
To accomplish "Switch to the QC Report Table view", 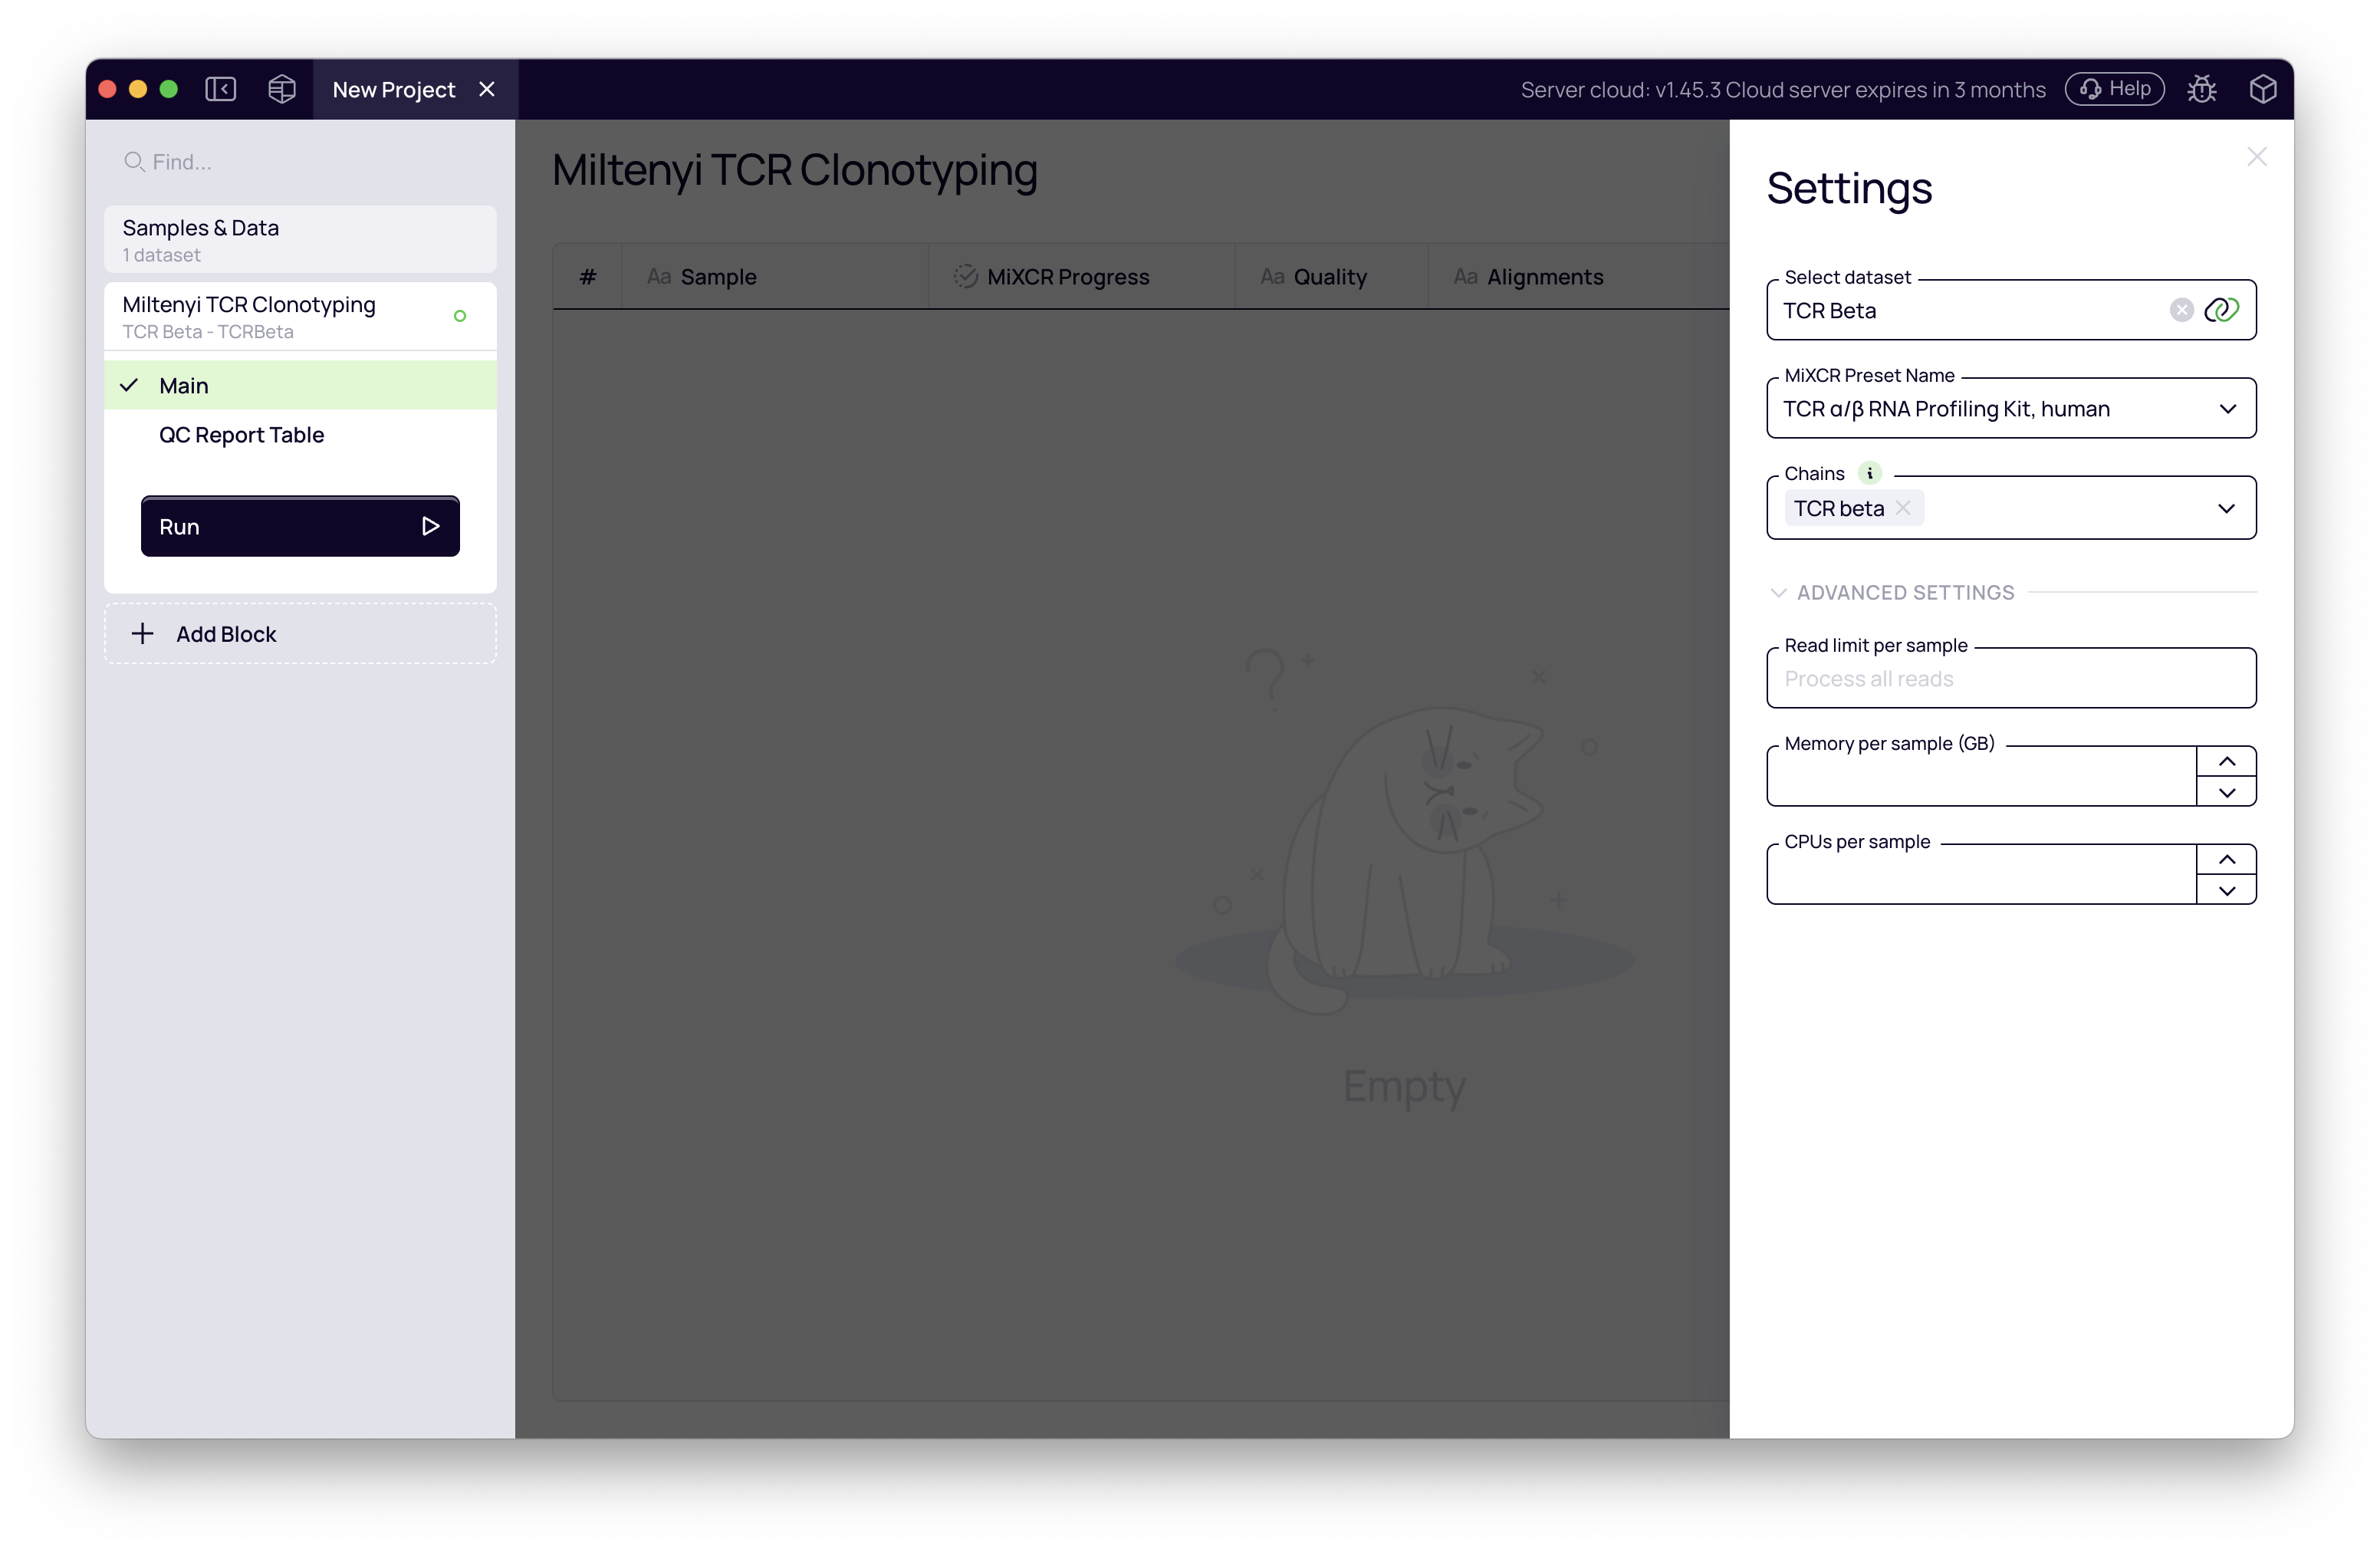I will pyautogui.click(x=241, y=434).
